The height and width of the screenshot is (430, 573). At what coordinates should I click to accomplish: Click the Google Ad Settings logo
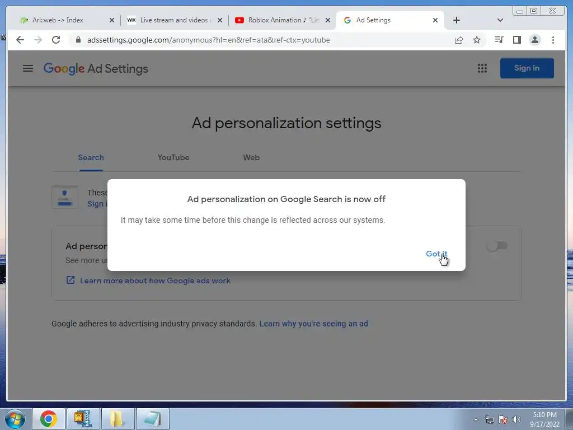click(96, 69)
